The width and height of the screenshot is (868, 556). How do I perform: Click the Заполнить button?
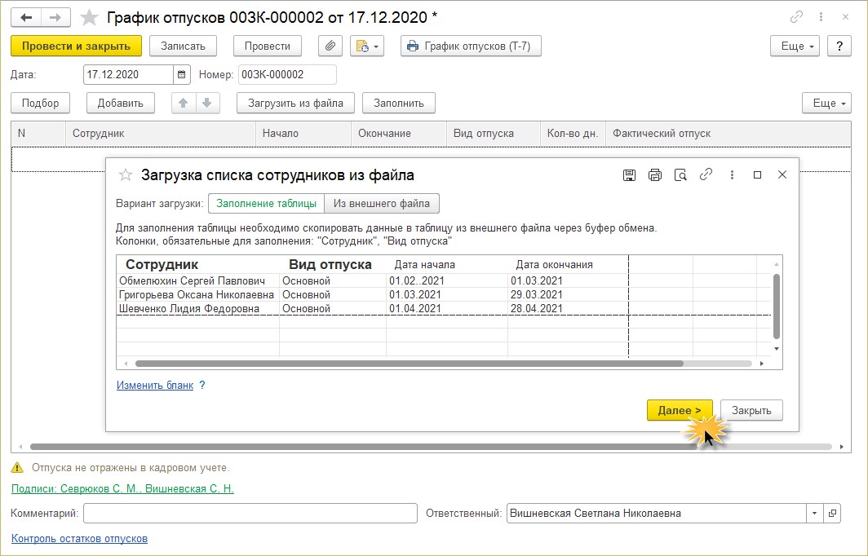399,103
